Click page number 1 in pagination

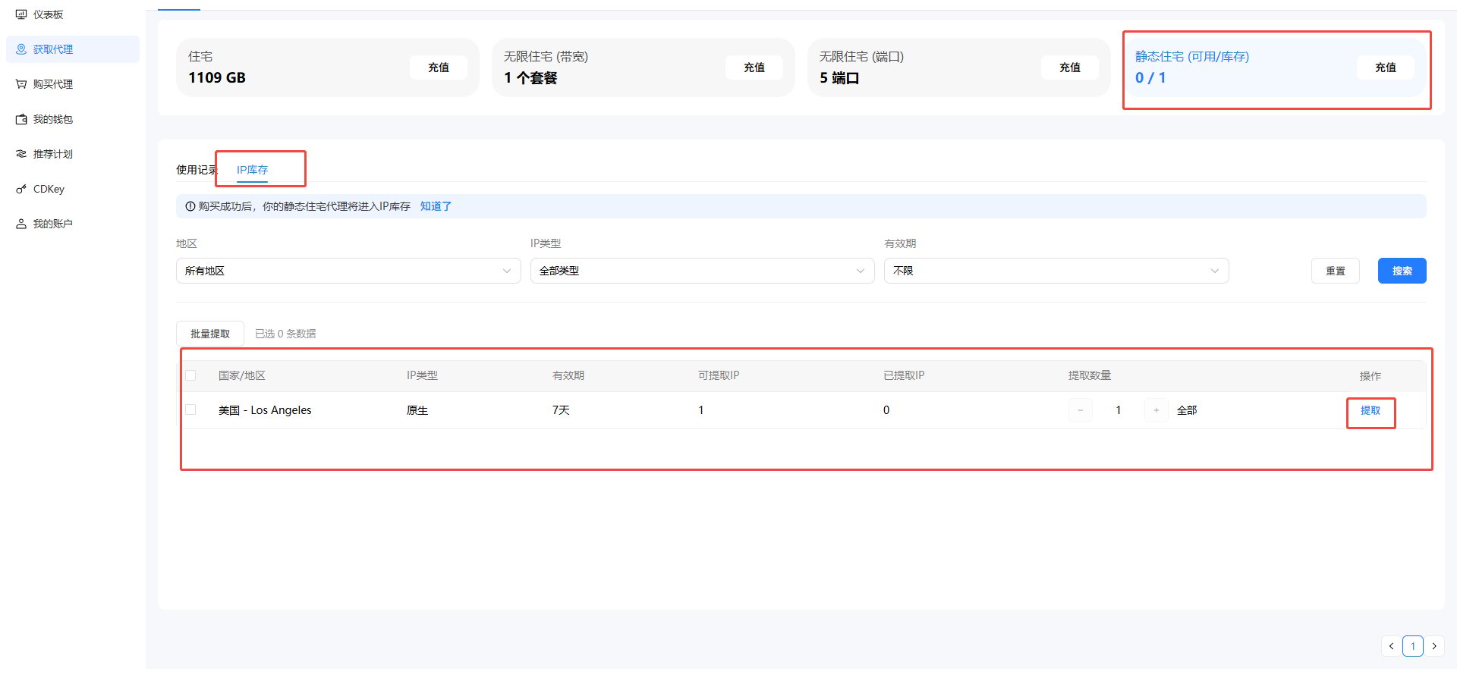1412,646
